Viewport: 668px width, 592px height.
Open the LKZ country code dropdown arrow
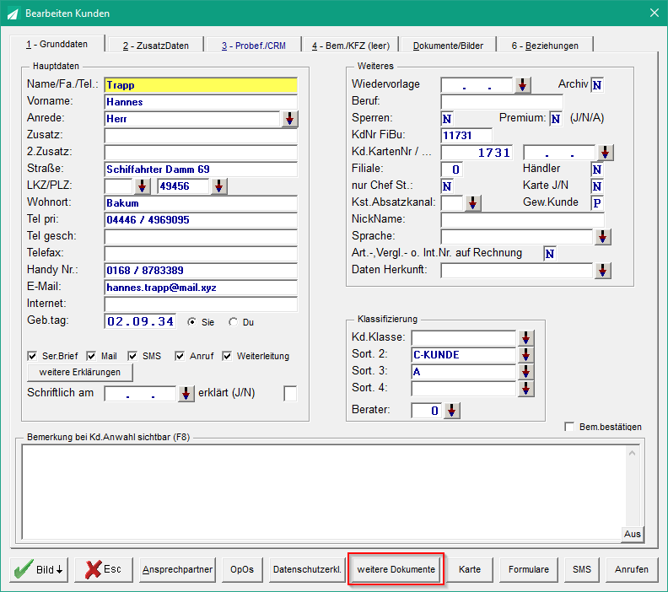tap(143, 186)
